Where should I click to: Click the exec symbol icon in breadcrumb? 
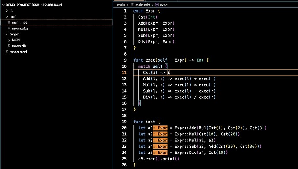click(157, 5)
